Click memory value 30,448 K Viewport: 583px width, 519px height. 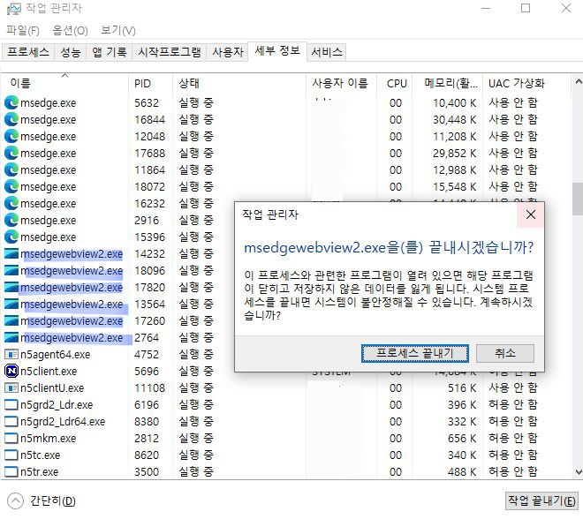pyautogui.click(x=455, y=120)
